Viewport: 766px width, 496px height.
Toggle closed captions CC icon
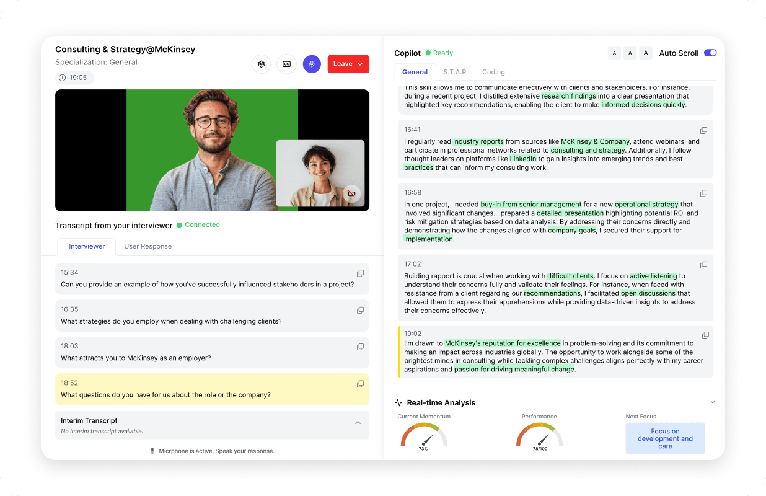coord(286,64)
